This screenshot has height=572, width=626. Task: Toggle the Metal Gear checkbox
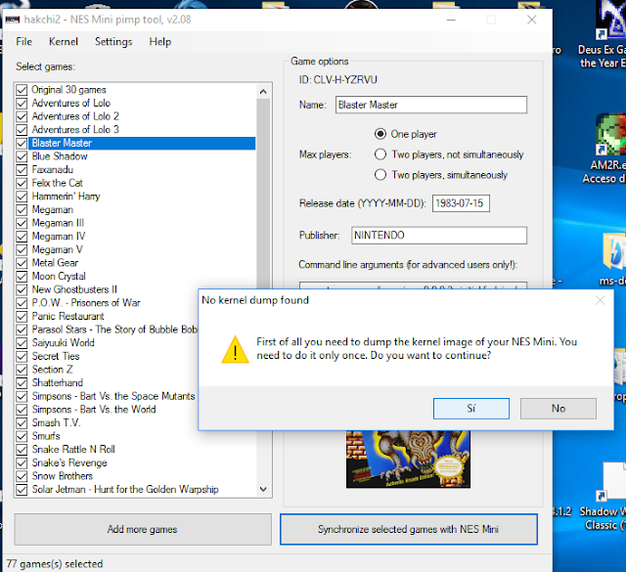tap(22, 262)
